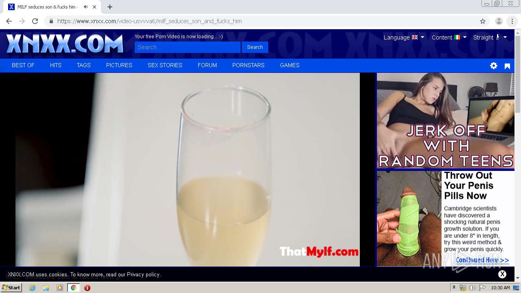Click the site logo to go home
521x293 pixels.
point(65,44)
